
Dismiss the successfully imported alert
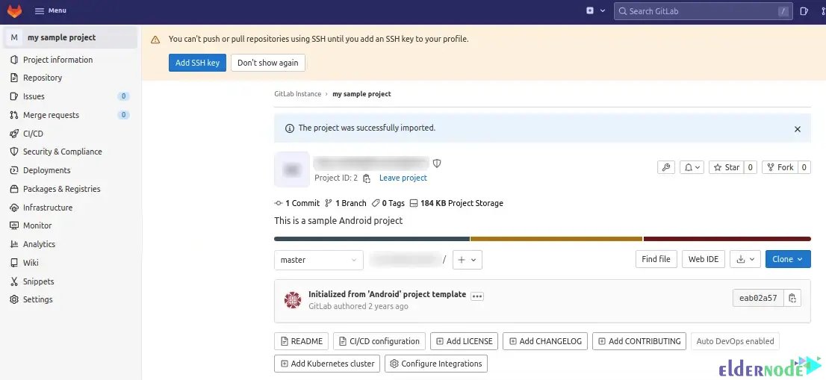797,128
